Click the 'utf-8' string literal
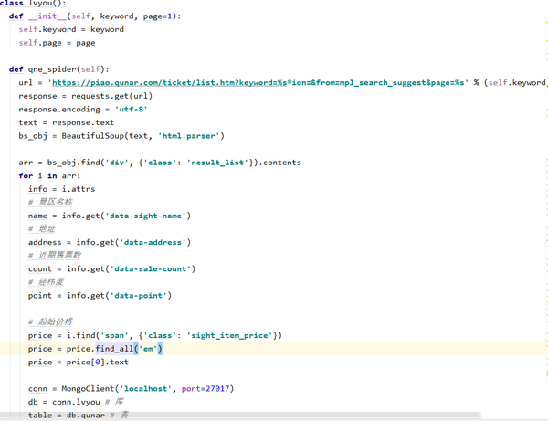The width and height of the screenshot is (548, 421). pos(132,110)
